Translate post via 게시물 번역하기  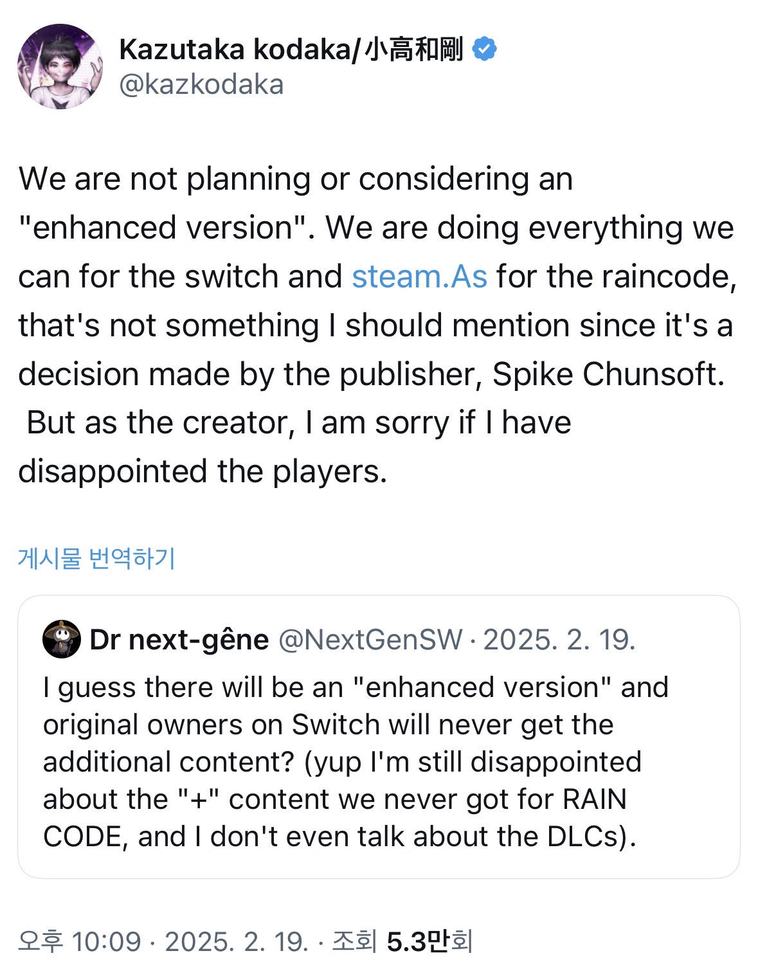(x=96, y=557)
